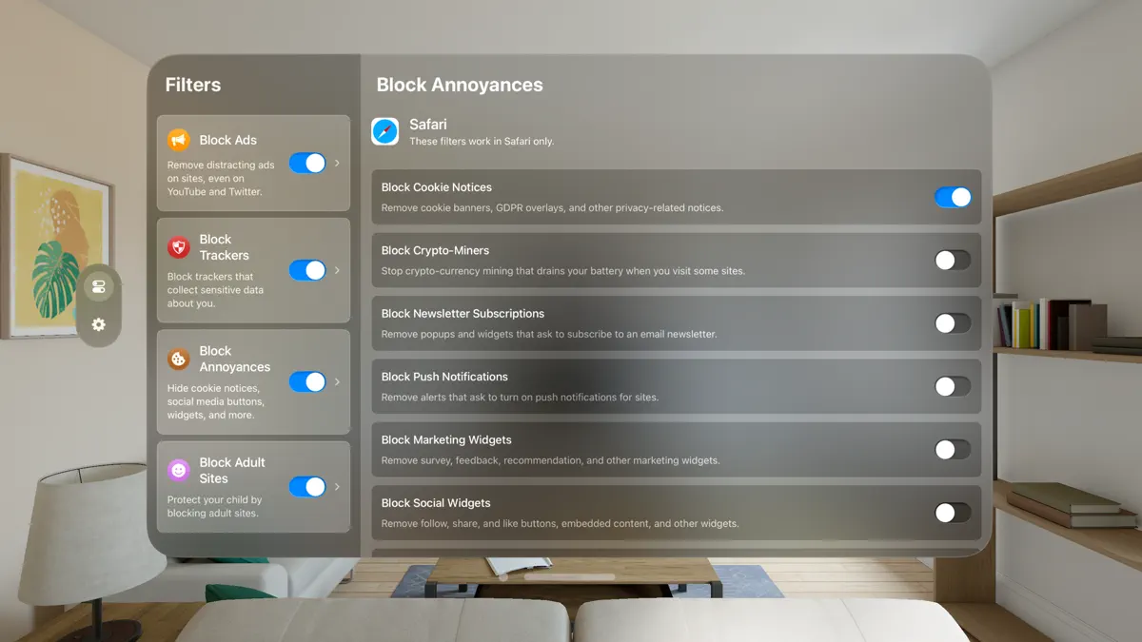Click the red shield icon for Block Trackers
This screenshot has height=642, width=1142.
click(176, 247)
